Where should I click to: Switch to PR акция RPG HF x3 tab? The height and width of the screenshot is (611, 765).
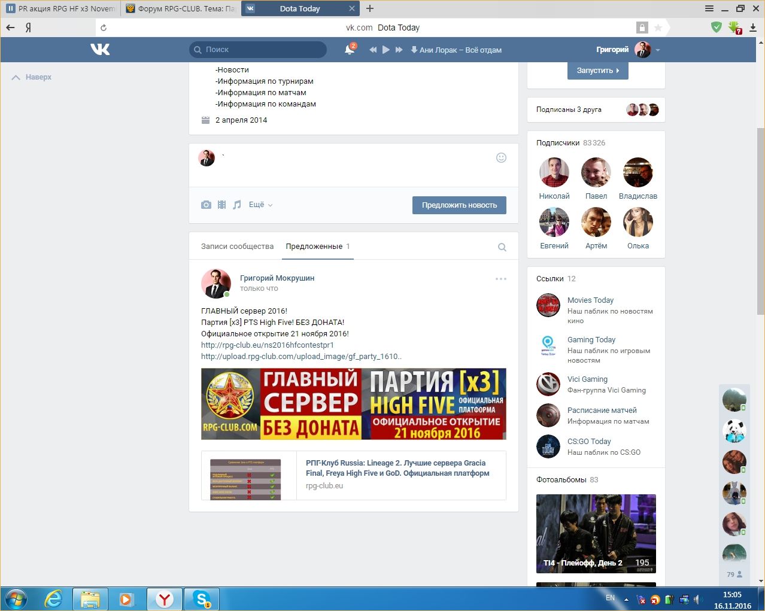pos(61,9)
